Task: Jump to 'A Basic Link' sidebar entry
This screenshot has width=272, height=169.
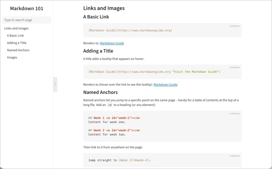Action: point(15,36)
